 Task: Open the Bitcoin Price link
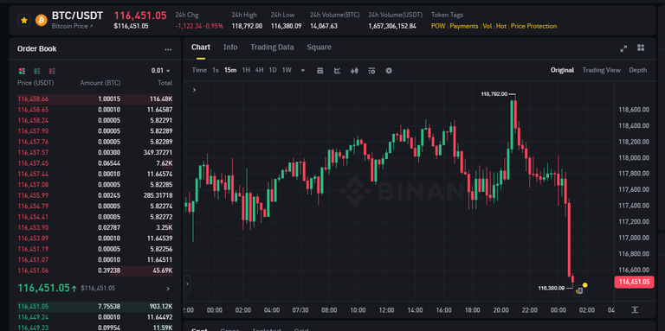click(x=69, y=26)
